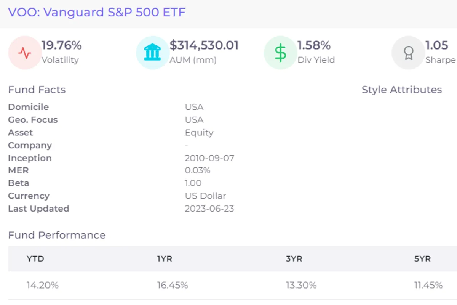Select the MER 0.03% value
This screenshot has height=305, width=457.
pyautogui.click(x=198, y=170)
